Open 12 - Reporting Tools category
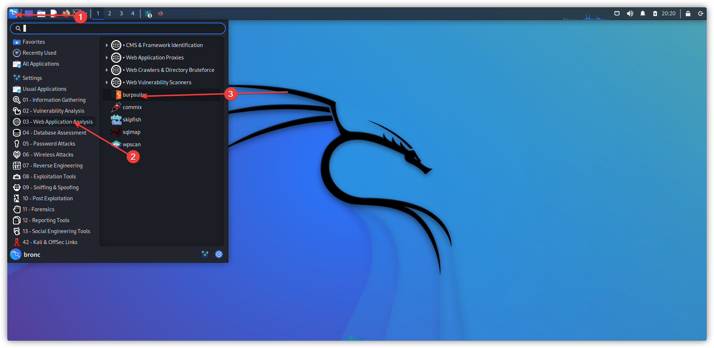 click(x=53, y=220)
